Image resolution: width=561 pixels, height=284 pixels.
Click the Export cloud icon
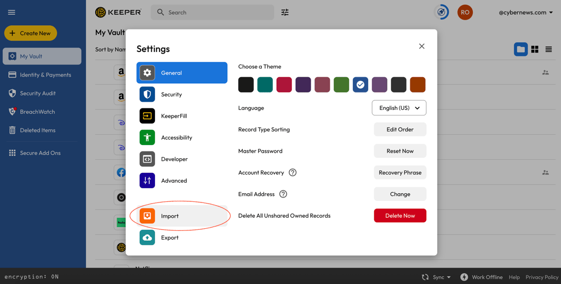(147, 237)
